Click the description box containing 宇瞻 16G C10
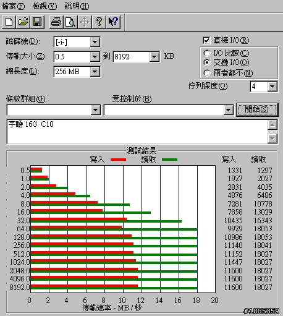Image resolution: width=283 pixels, height=316 pixels. coord(137,132)
